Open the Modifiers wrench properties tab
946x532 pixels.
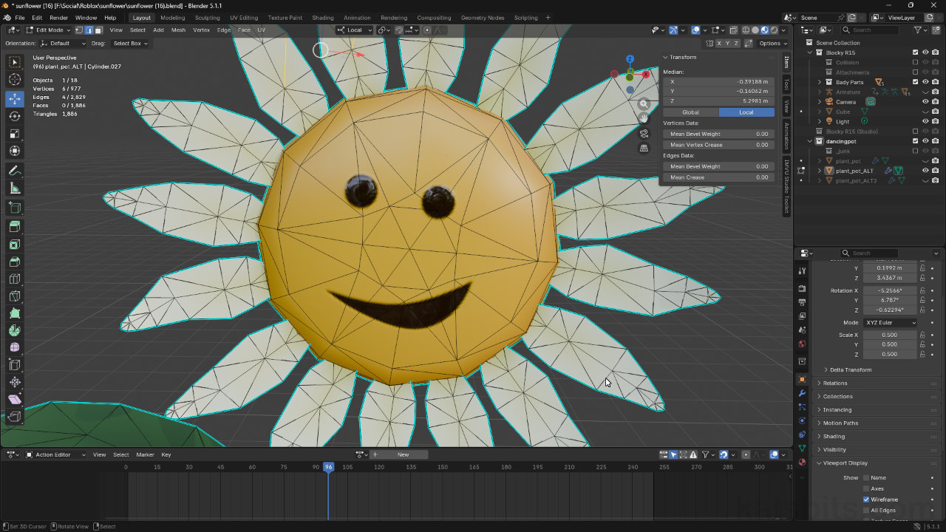coord(802,393)
